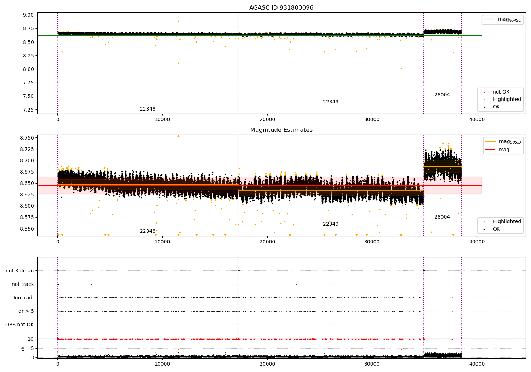The width and height of the screenshot is (531, 372).
Task: Click the 8.725 y-axis tick label
Action: pyautogui.click(x=27, y=149)
